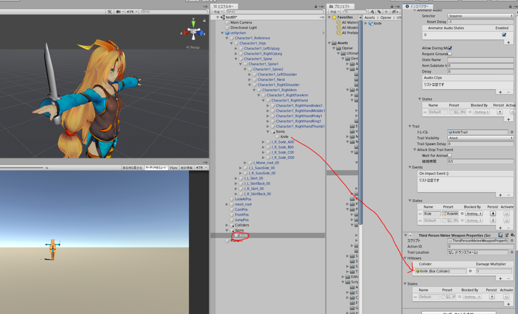
Task: Open the Hierarchy Create dropdown
Action: tap(219, 12)
